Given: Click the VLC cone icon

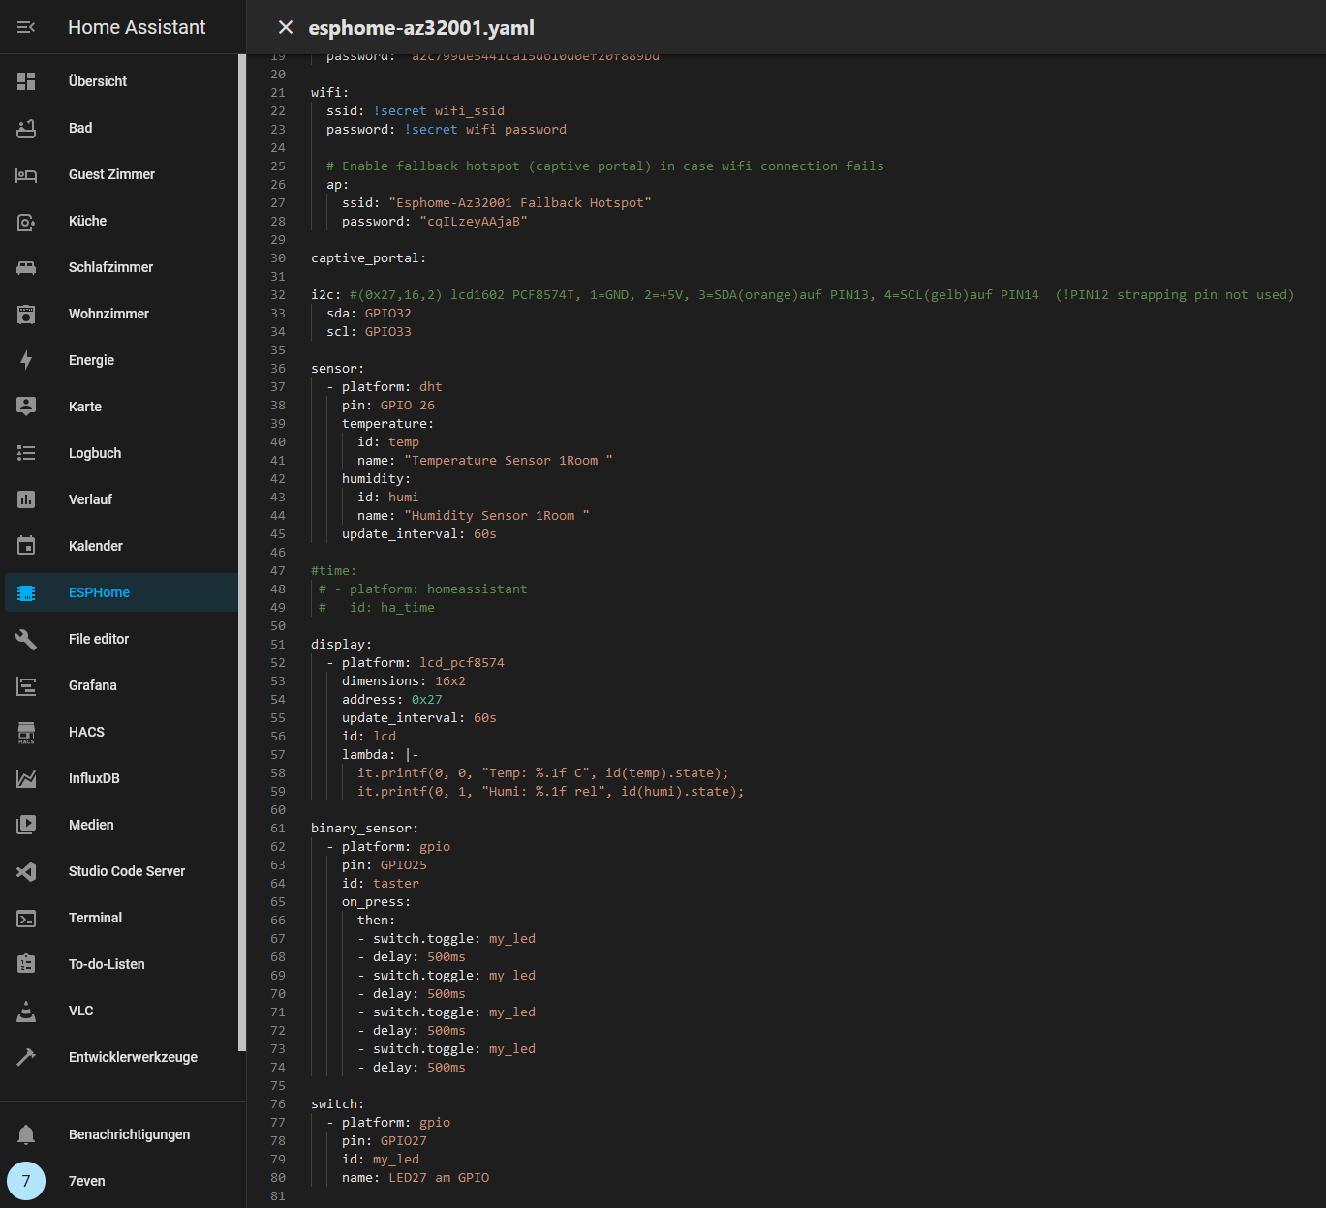Looking at the screenshot, I should (x=26, y=1011).
